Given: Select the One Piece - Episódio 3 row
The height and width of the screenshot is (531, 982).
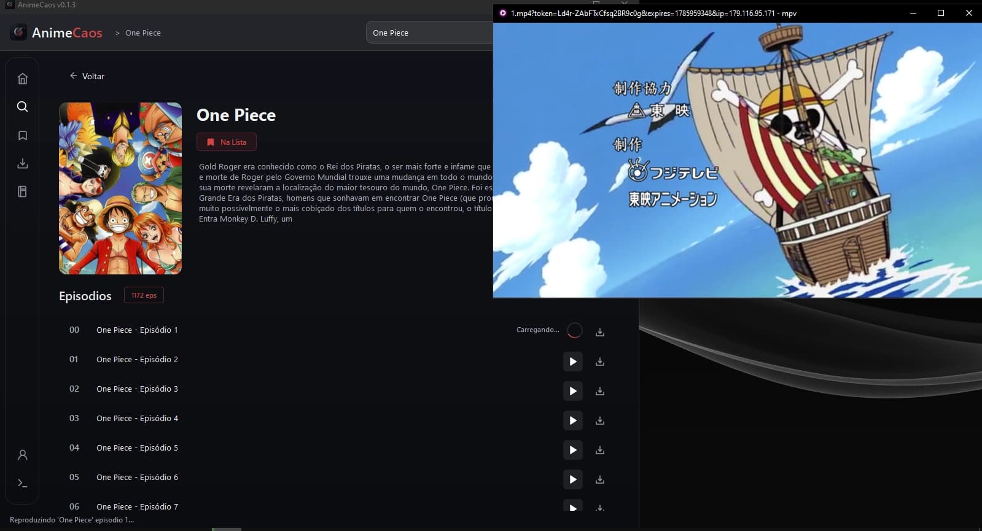Looking at the screenshot, I should click(x=338, y=389).
